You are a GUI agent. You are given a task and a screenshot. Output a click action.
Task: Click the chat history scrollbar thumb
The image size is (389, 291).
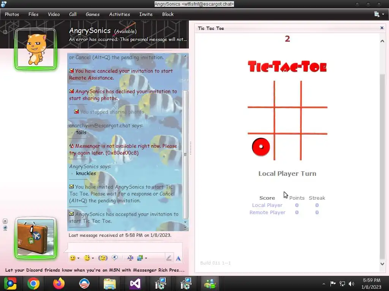185,155
